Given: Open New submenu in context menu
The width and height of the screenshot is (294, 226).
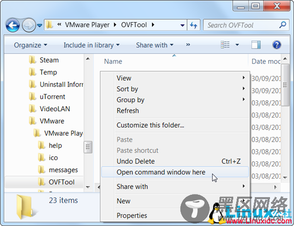Looking at the screenshot, I should pos(175,201).
